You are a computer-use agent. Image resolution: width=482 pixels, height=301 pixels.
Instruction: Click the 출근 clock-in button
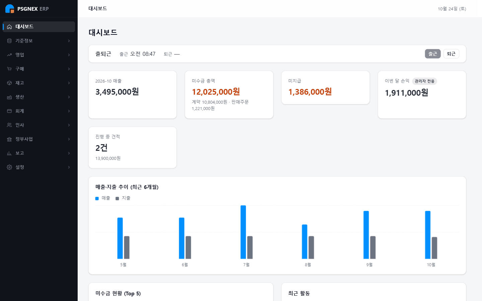click(x=433, y=54)
